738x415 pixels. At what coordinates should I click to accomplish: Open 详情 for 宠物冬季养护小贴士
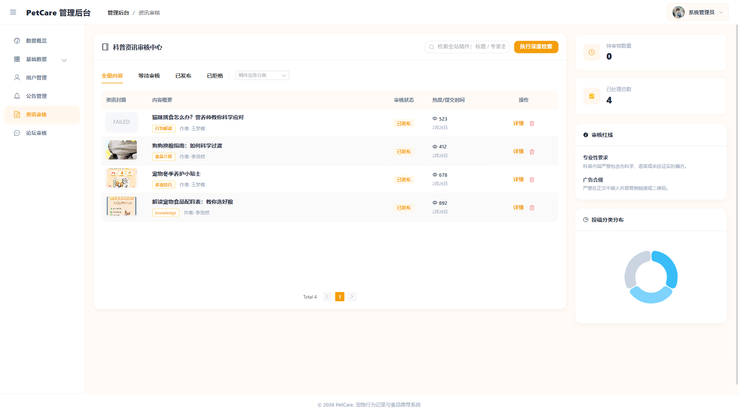pos(518,179)
